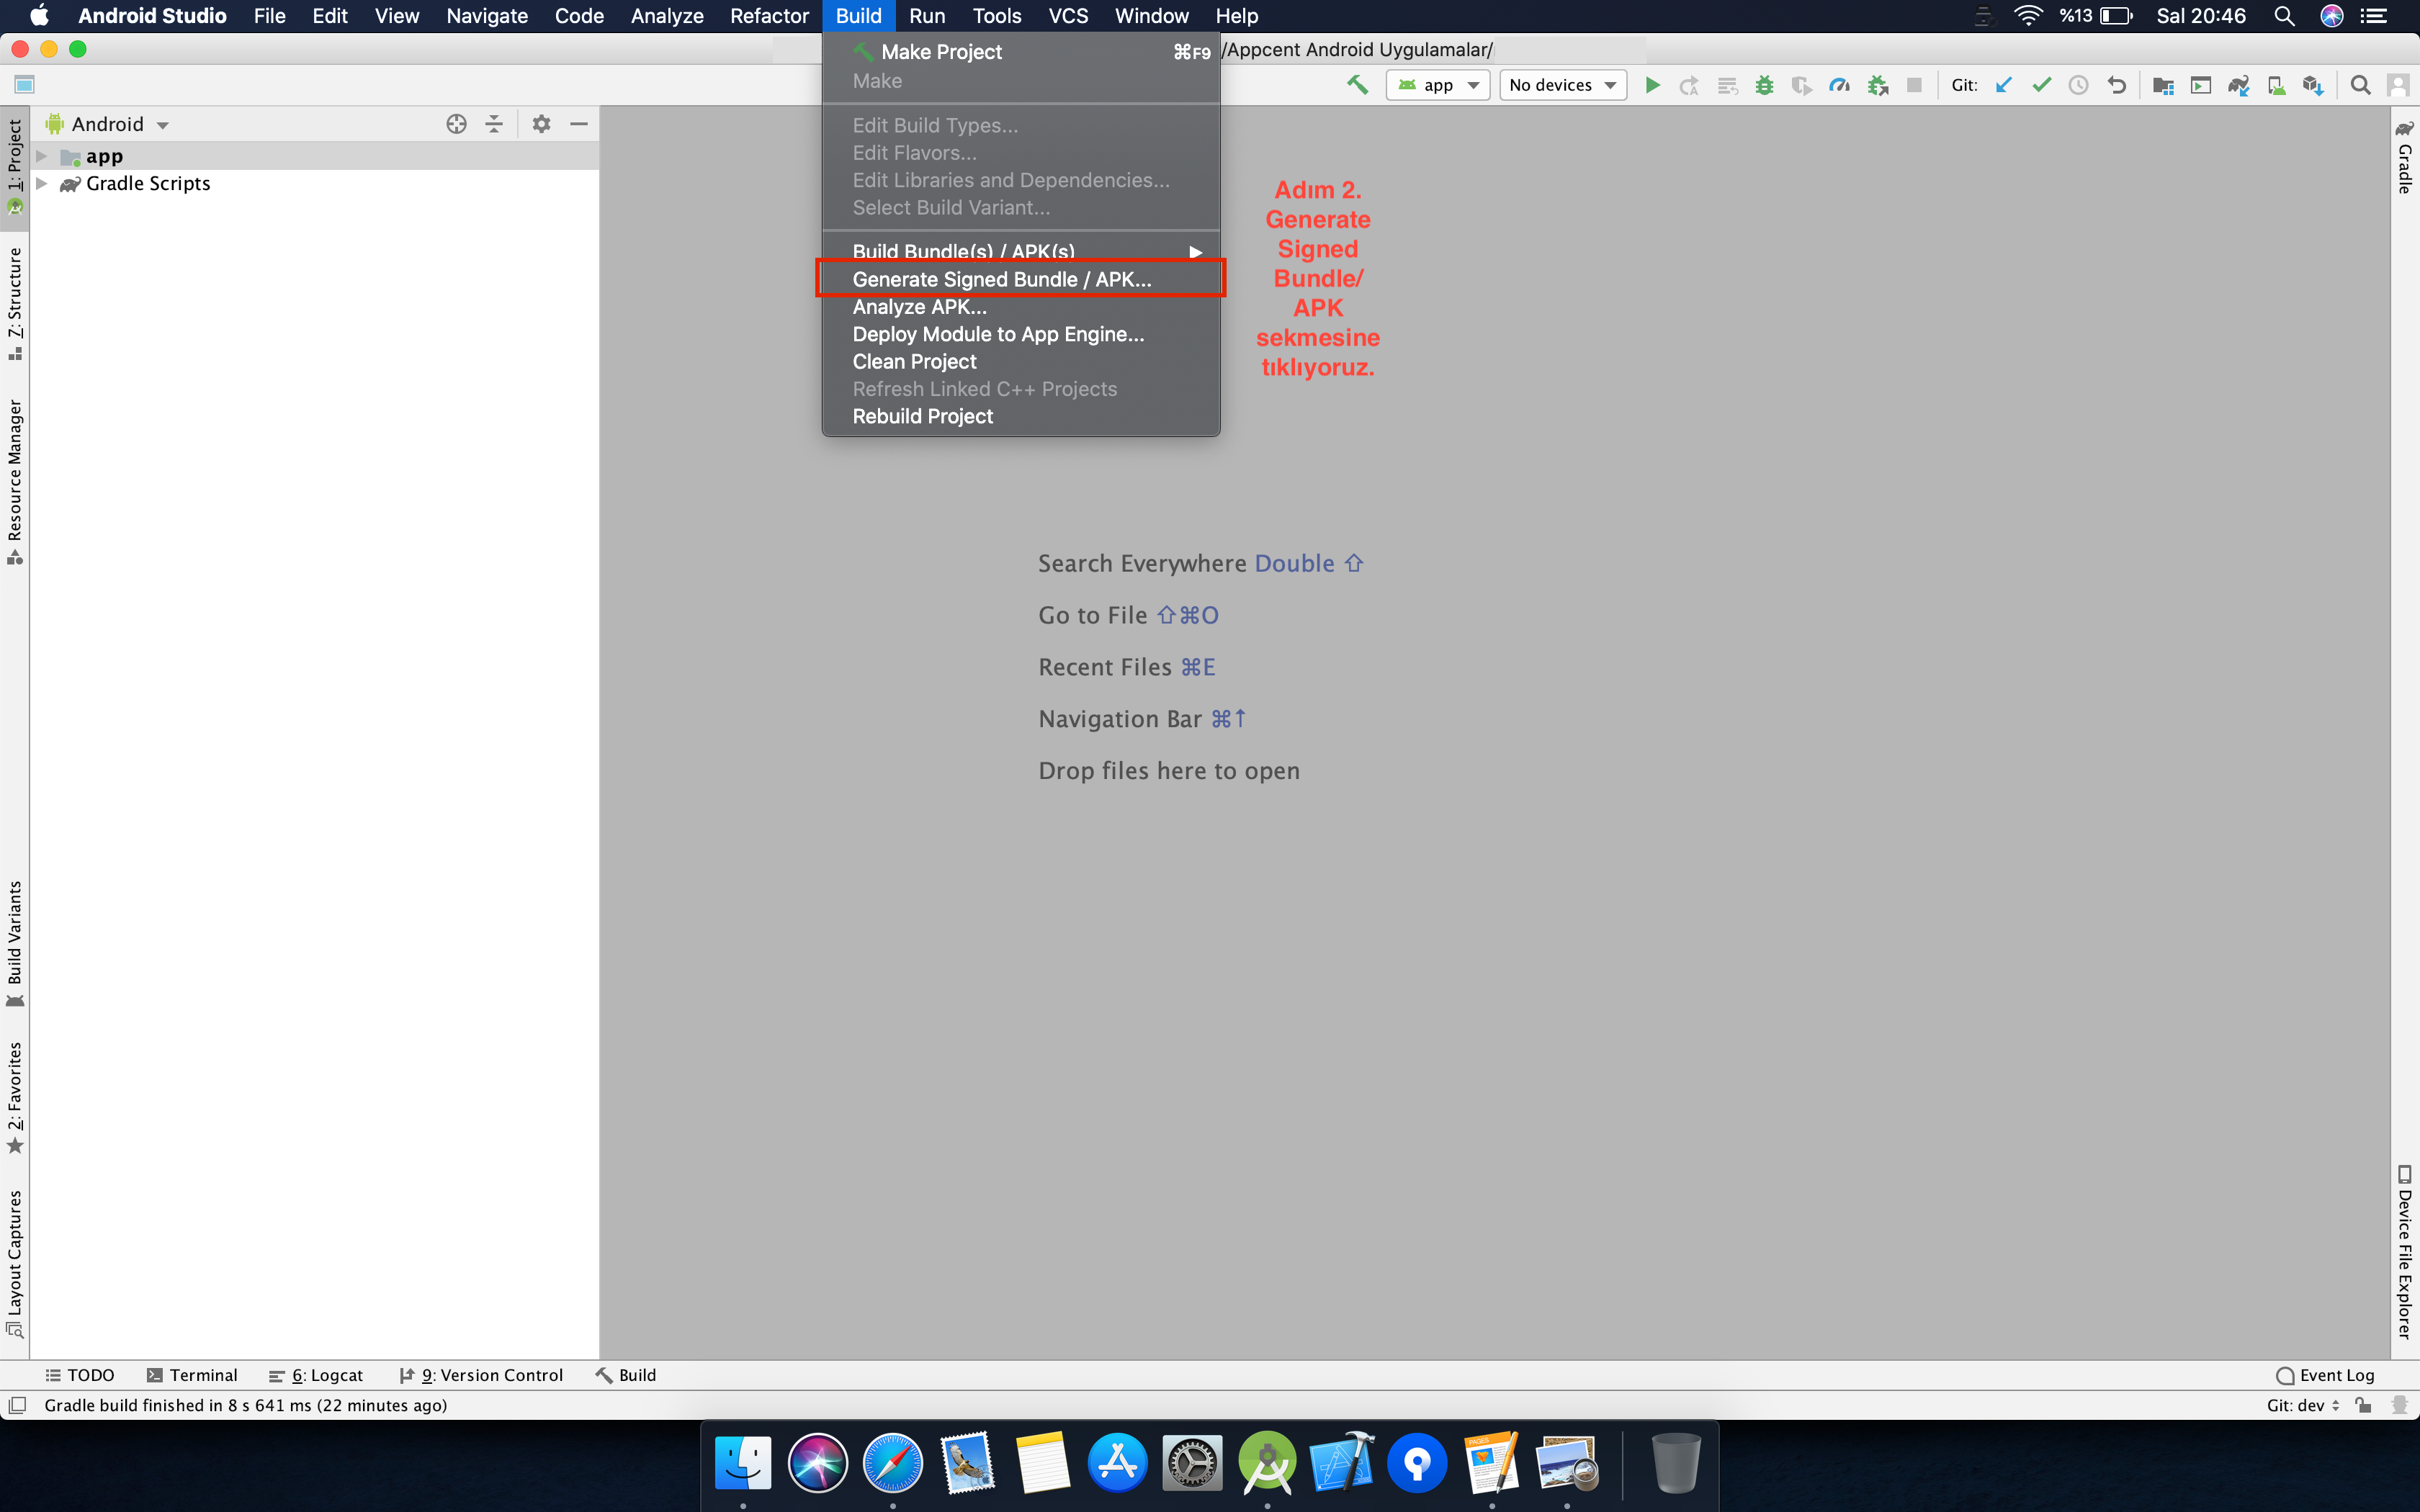Collapse all in Project panel
Viewport: 2420px width, 1512px height.
[494, 124]
